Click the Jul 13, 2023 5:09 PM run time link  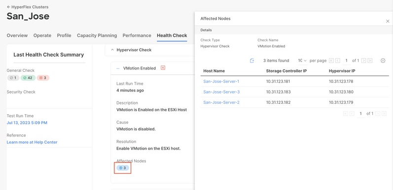pyautogui.click(x=27, y=123)
